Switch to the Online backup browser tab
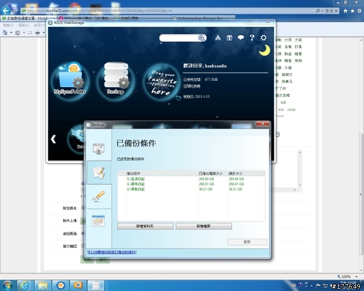 tap(200, 18)
